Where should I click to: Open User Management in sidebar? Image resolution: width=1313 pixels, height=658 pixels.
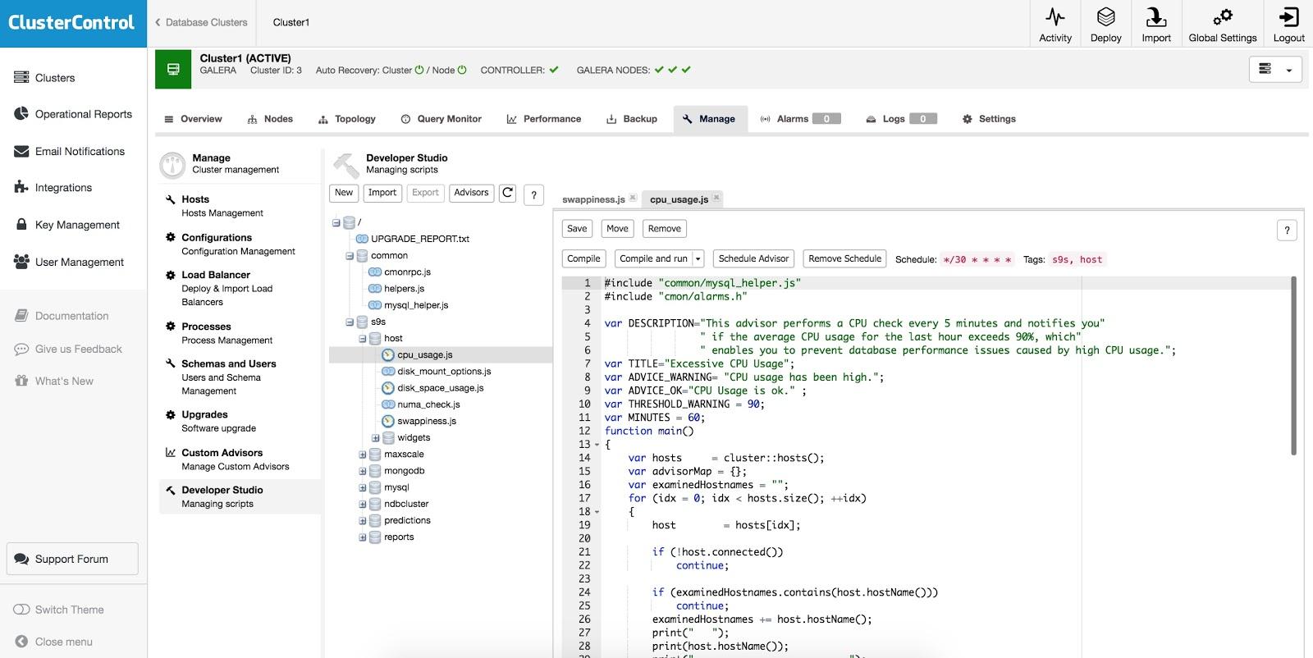click(x=79, y=262)
